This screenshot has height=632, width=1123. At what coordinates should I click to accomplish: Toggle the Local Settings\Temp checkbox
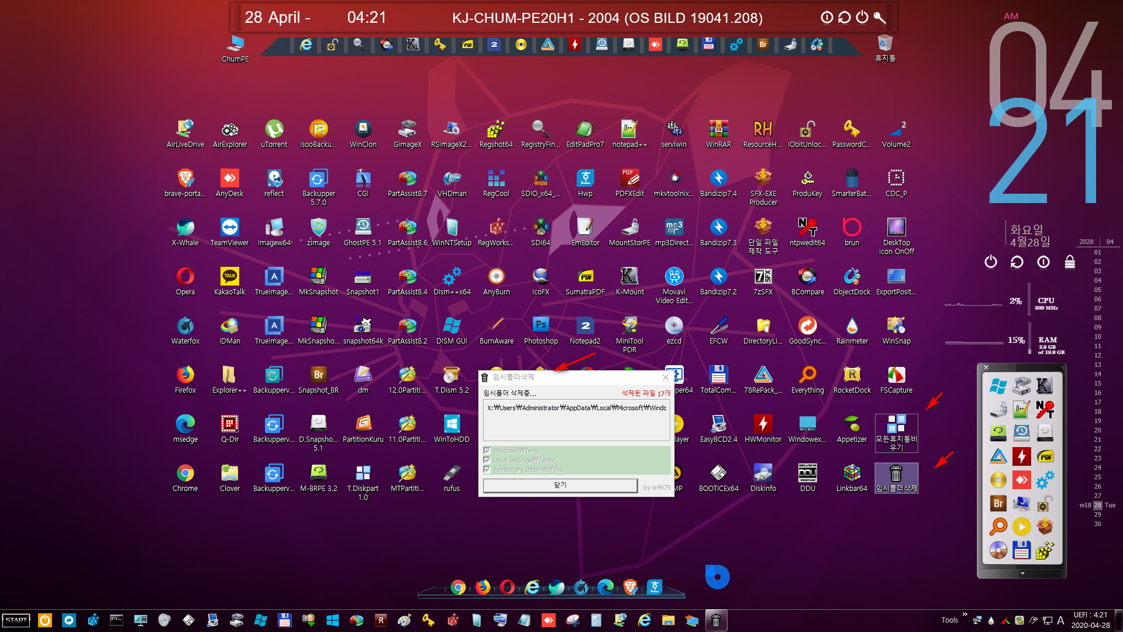click(487, 460)
